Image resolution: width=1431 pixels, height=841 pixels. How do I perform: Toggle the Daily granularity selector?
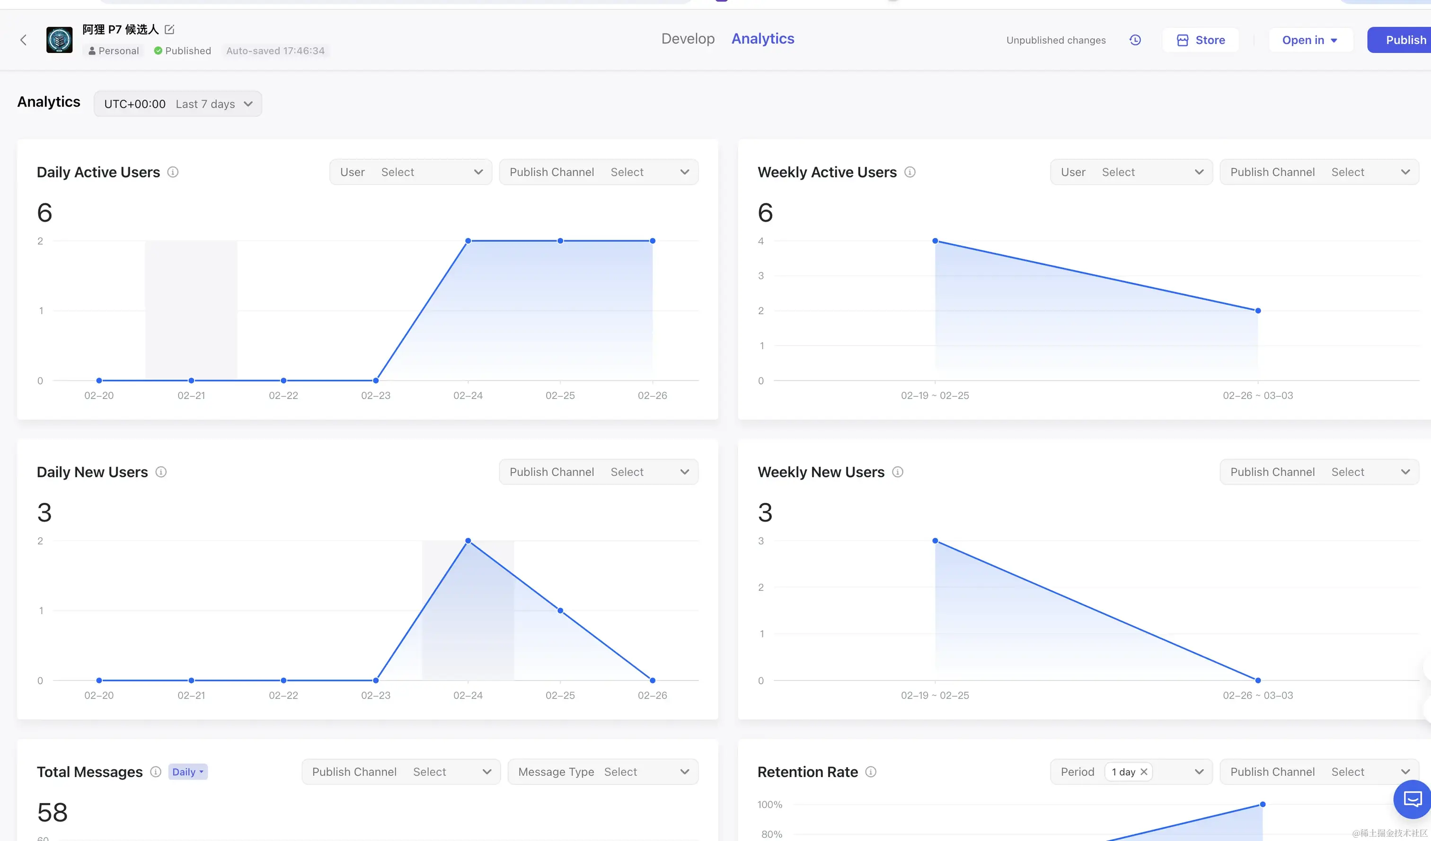[x=187, y=771]
